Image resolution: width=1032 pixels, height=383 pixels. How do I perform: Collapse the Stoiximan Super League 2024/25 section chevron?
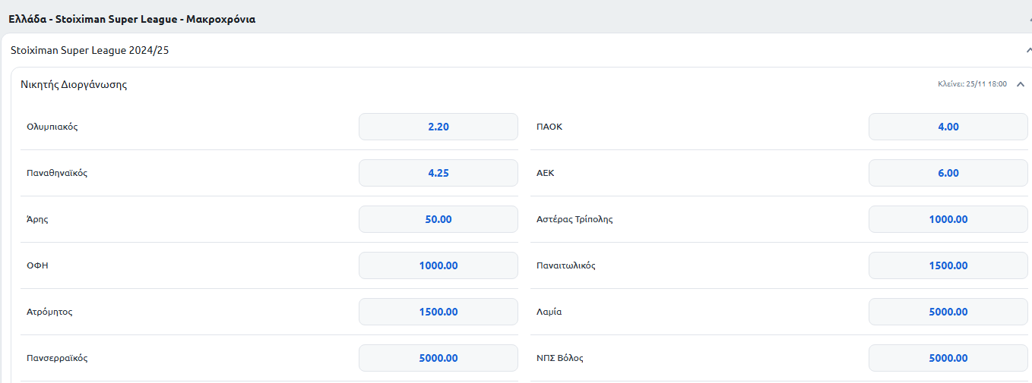click(1028, 50)
